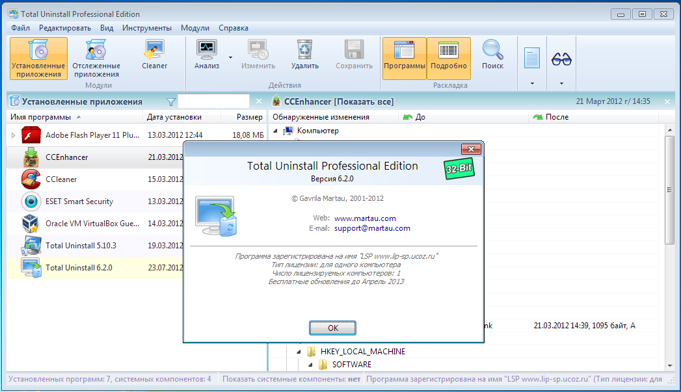Run Analysis (Анализ) from the toolbar
Image resolution: width=681 pixels, height=392 pixels.
207,55
